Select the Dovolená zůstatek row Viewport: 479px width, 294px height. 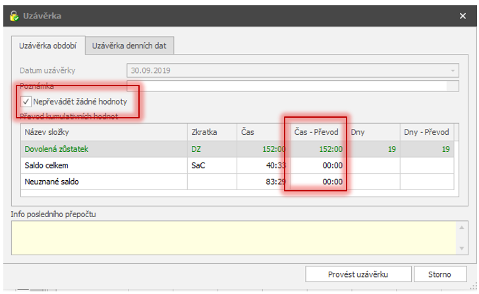[237, 149]
